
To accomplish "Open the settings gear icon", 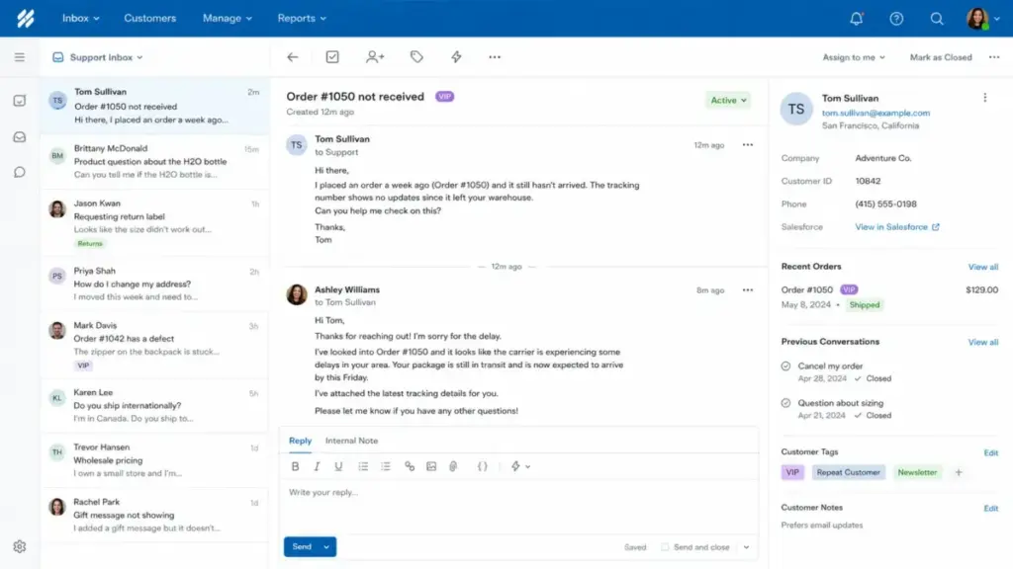I will 20,546.
